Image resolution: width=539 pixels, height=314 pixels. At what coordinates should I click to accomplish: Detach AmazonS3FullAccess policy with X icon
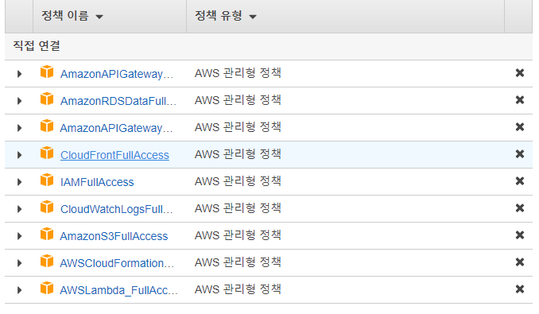[520, 235]
